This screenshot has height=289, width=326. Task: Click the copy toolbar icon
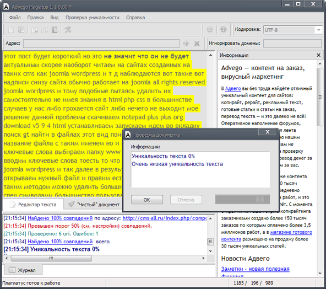[44, 30]
